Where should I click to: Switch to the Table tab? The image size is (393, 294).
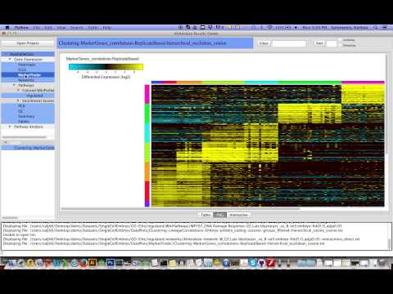[206, 215]
